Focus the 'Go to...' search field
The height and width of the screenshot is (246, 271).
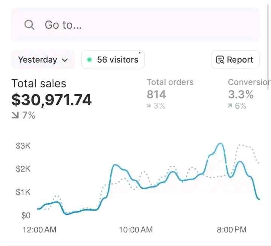coord(135,25)
